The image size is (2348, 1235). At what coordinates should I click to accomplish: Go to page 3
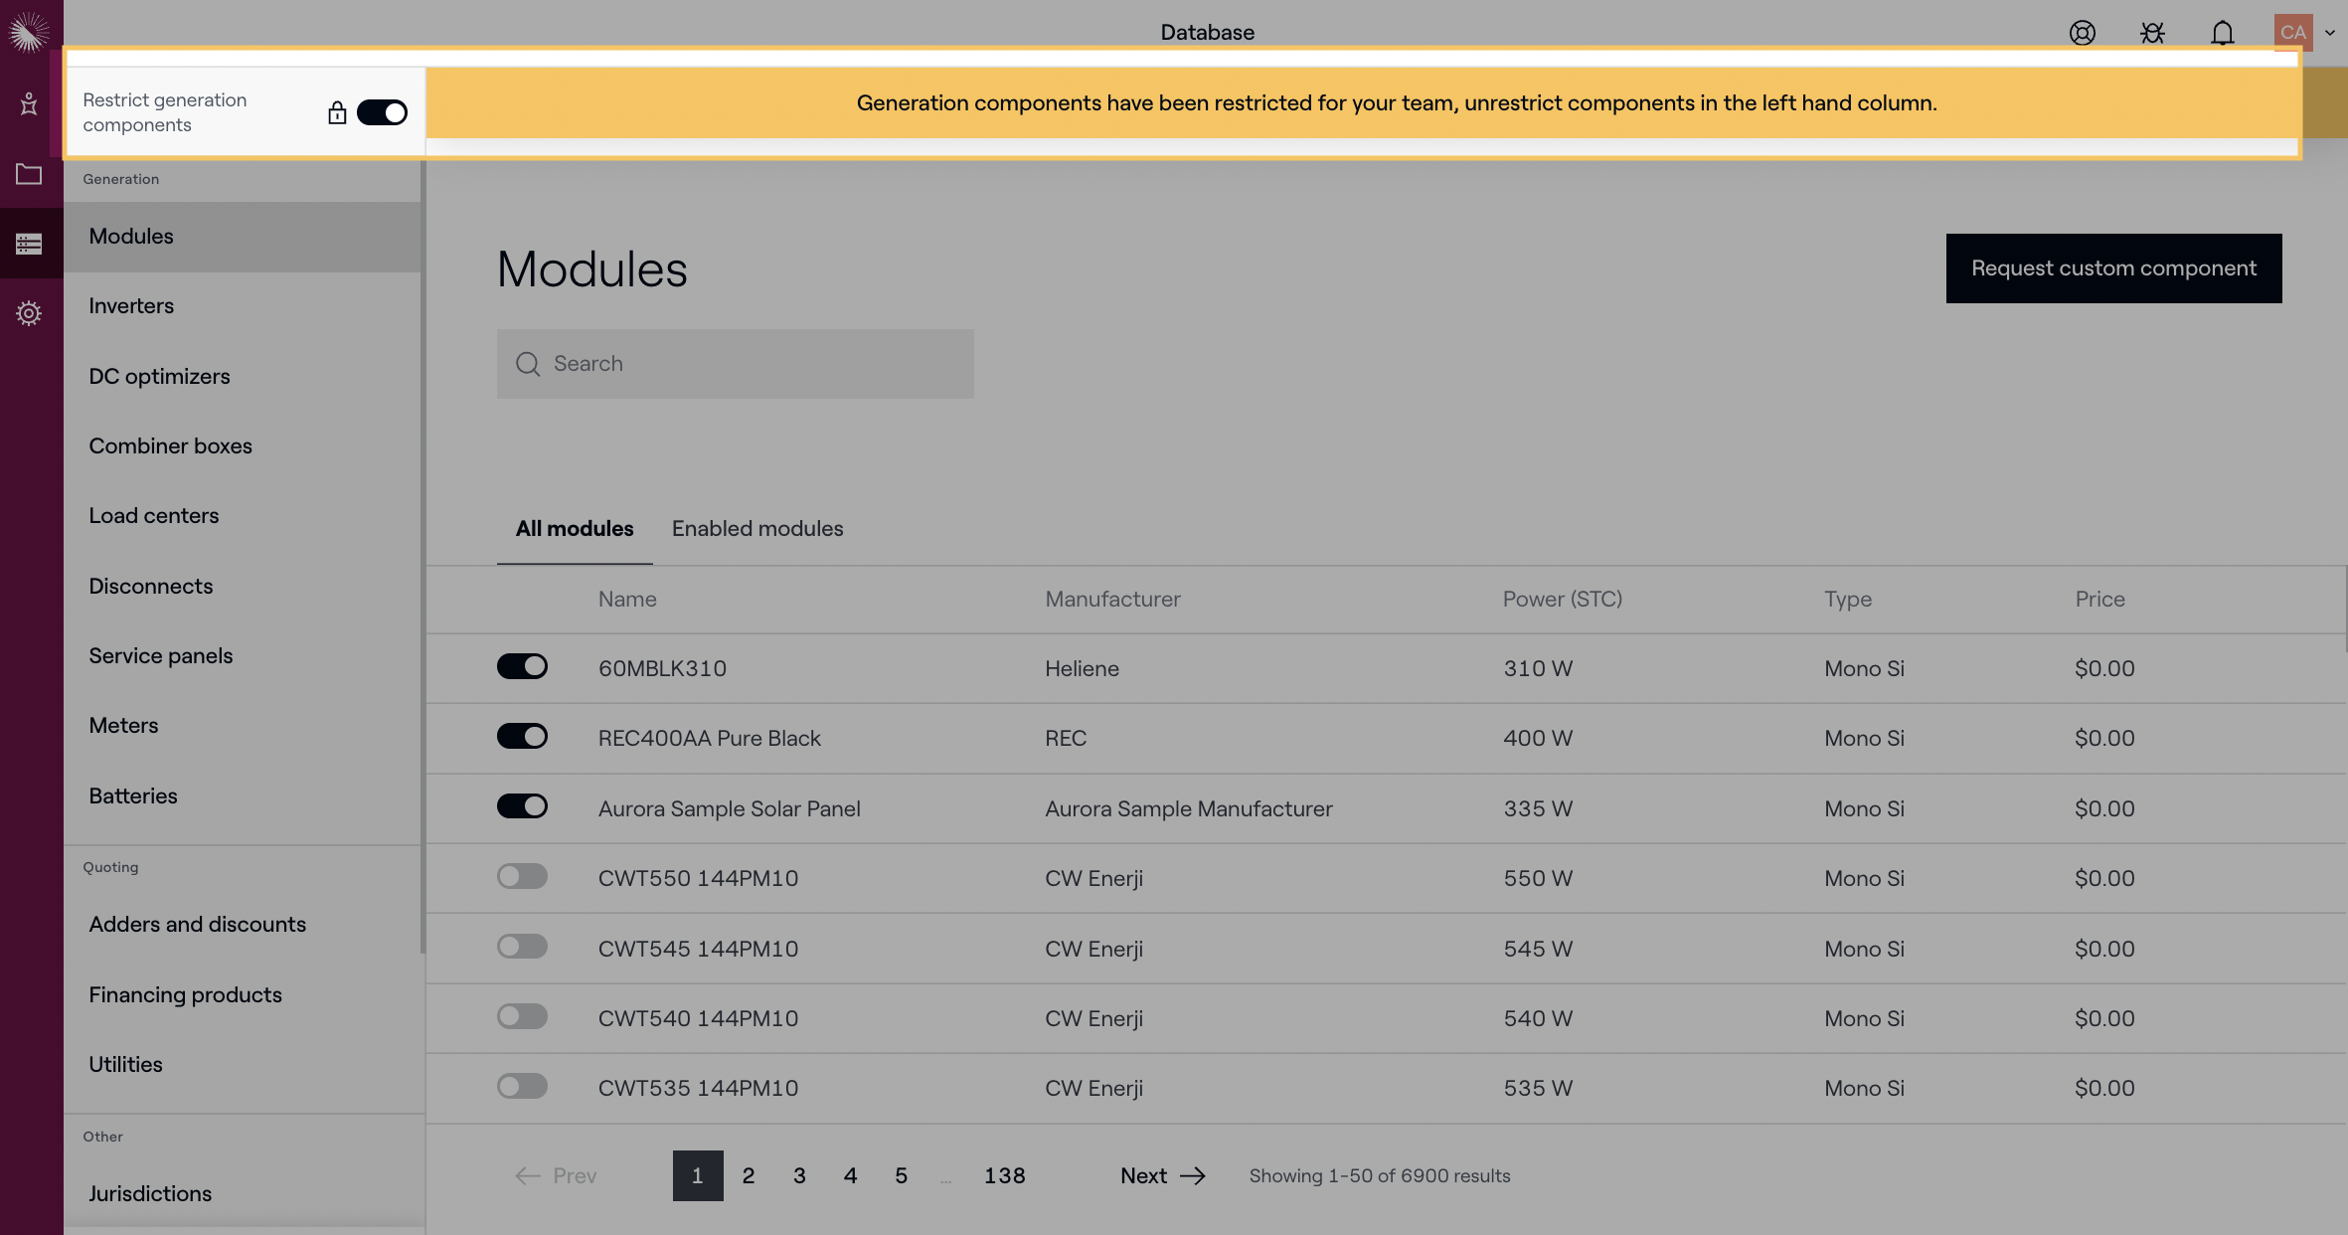point(799,1175)
